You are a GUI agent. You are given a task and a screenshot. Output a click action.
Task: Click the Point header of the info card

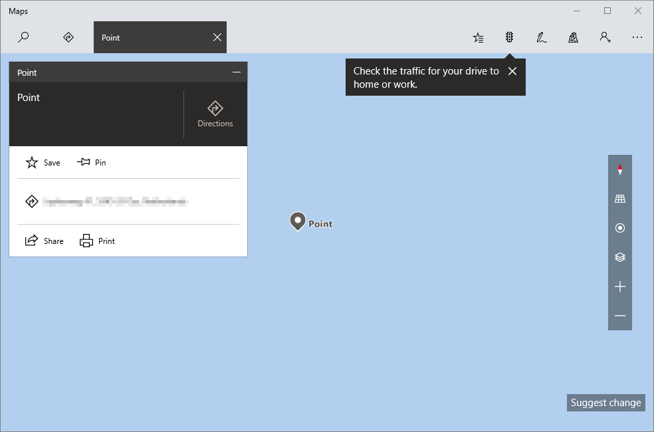tap(27, 72)
